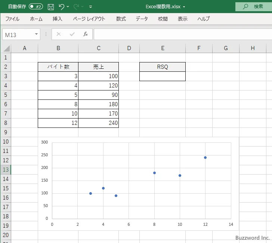
Task: Click cell B6 containing 8
Action: click(58, 104)
